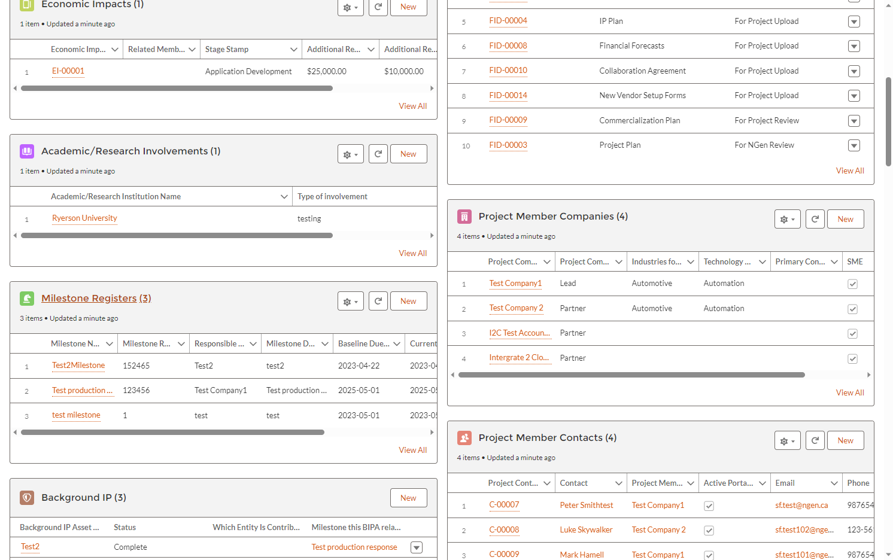Create New Milestone Register
Viewport: 893px width, 560px height.
pos(408,301)
